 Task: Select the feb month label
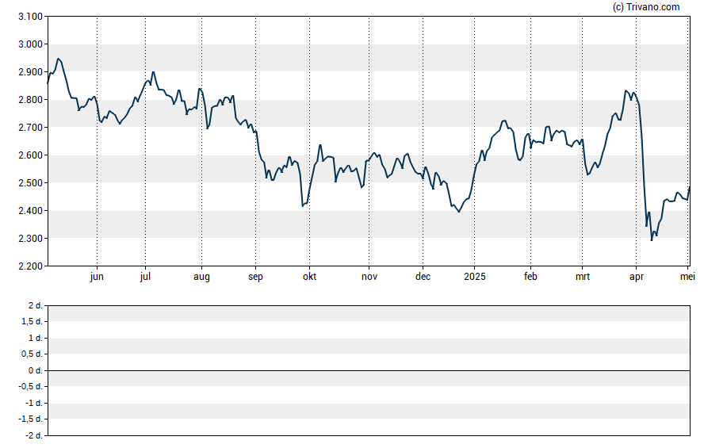pyautogui.click(x=530, y=277)
